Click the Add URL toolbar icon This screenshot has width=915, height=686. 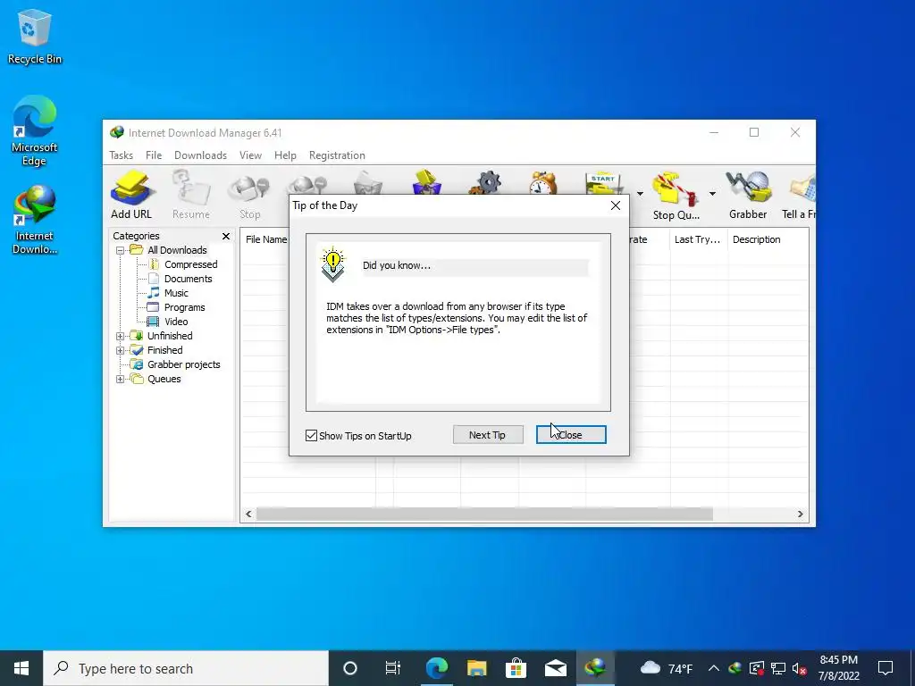tap(131, 194)
